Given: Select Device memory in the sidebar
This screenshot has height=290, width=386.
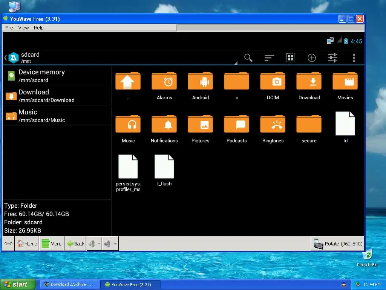Looking at the screenshot, I should [x=57, y=76].
